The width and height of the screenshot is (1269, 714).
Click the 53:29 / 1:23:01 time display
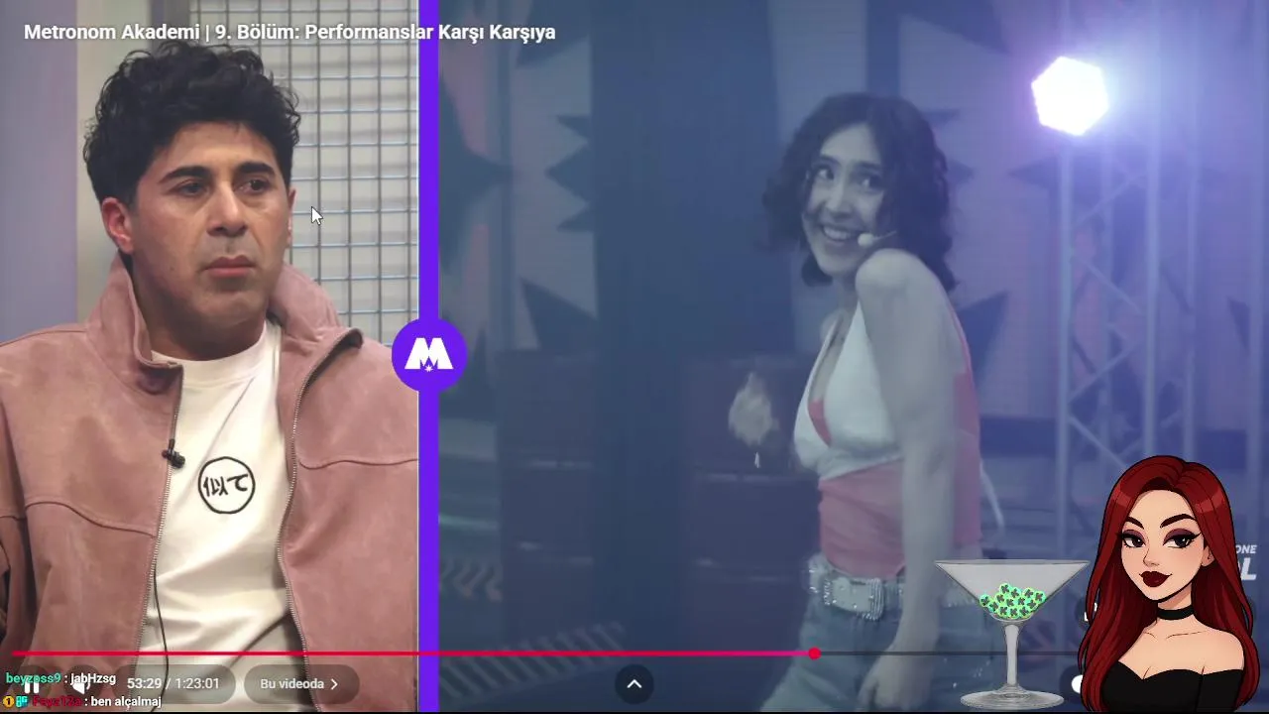173,684
